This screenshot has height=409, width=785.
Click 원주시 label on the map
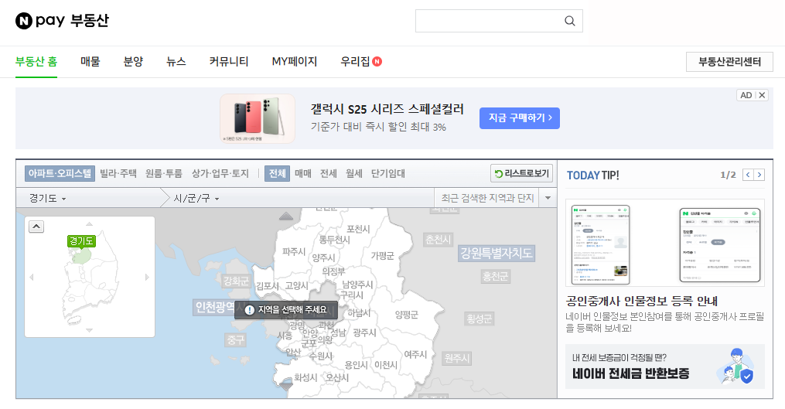click(456, 359)
